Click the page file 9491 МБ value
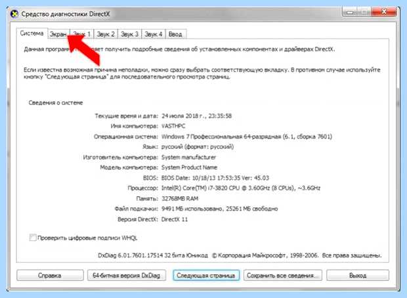 [x=220, y=209]
